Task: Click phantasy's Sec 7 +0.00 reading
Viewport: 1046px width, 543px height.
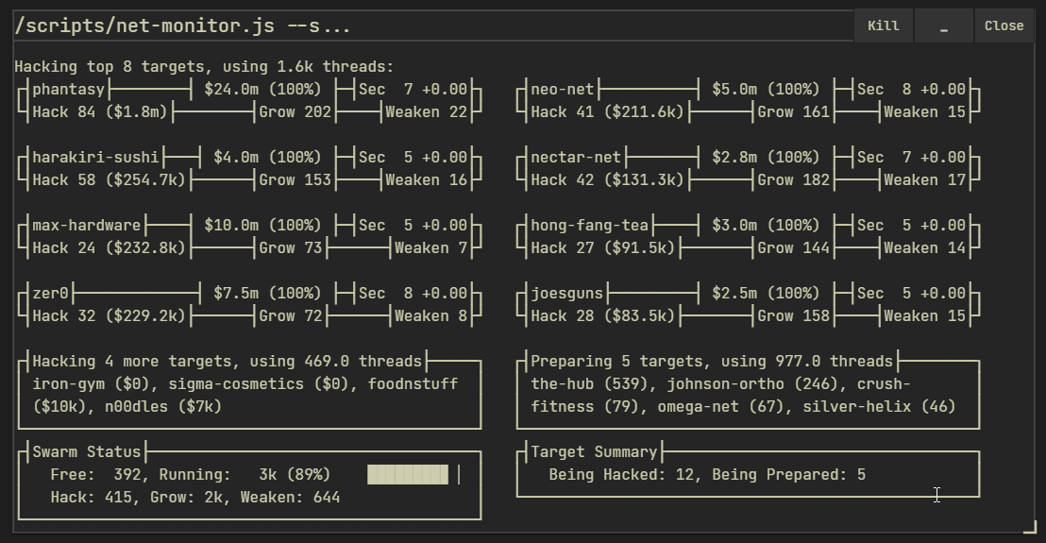Action: [x=413, y=90]
